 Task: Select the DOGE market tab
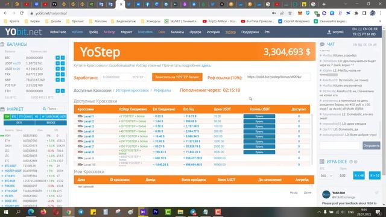coord(28,116)
